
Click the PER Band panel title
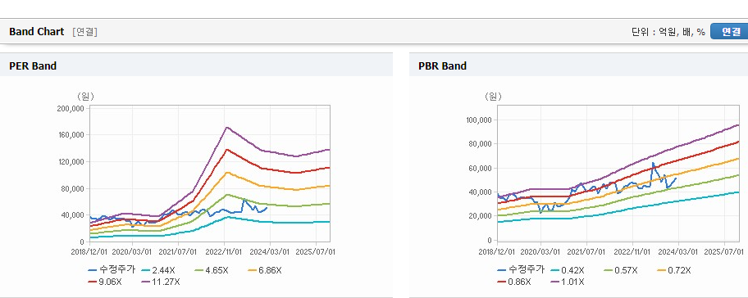(x=33, y=66)
